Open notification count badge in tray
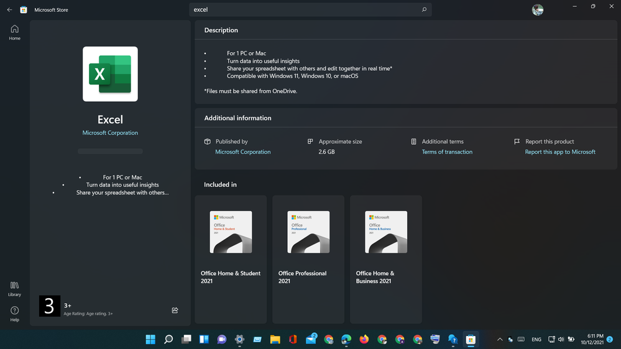Screen dimensions: 621x349 (610, 339)
